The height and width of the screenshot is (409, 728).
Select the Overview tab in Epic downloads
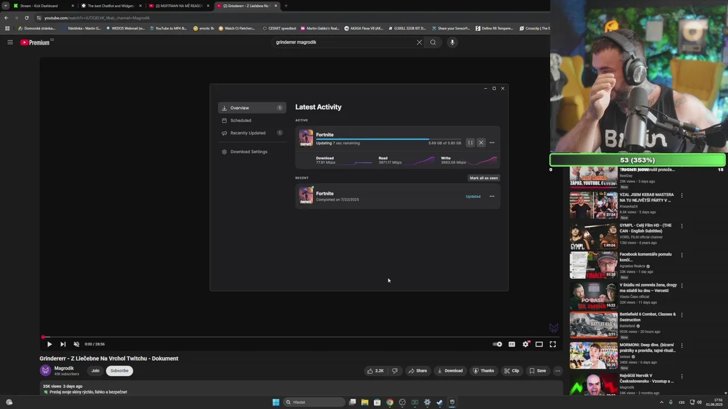tap(252, 108)
